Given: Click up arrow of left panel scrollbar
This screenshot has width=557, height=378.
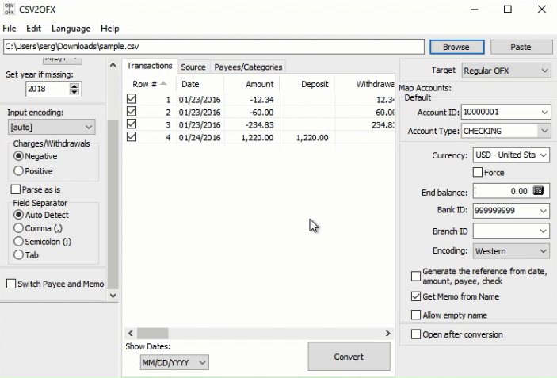Looking at the screenshot, I should (113, 65).
